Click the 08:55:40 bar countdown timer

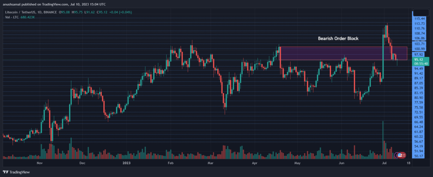pos(420,63)
